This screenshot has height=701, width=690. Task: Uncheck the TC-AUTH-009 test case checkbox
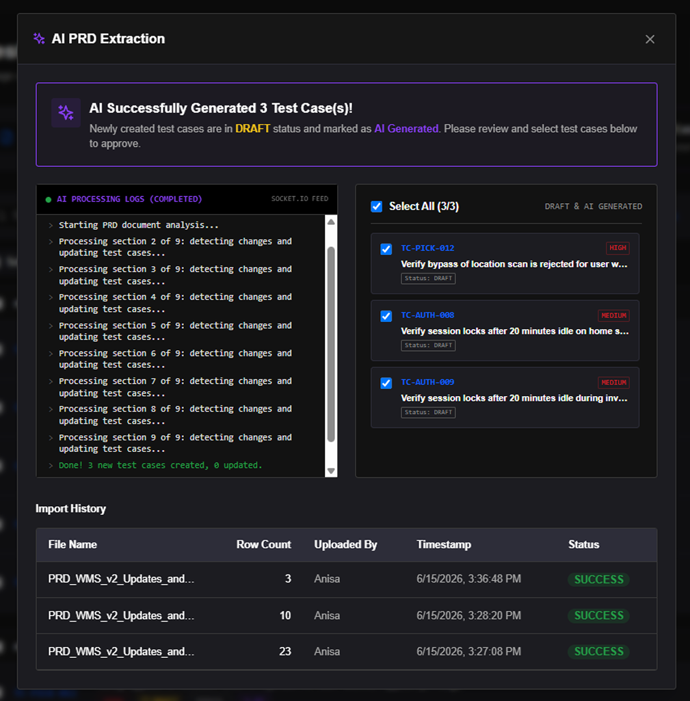coord(386,383)
